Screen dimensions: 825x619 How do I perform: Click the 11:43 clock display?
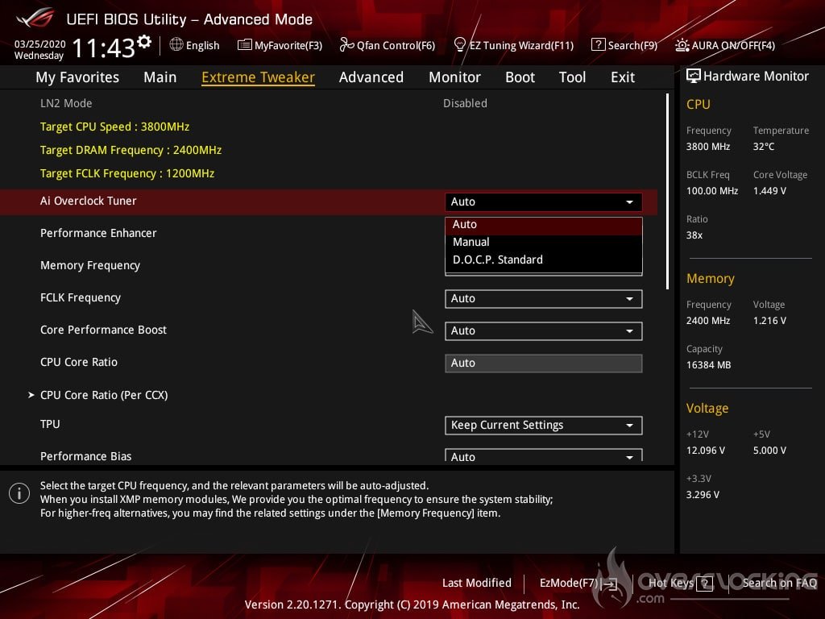pyautogui.click(x=104, y=48)
